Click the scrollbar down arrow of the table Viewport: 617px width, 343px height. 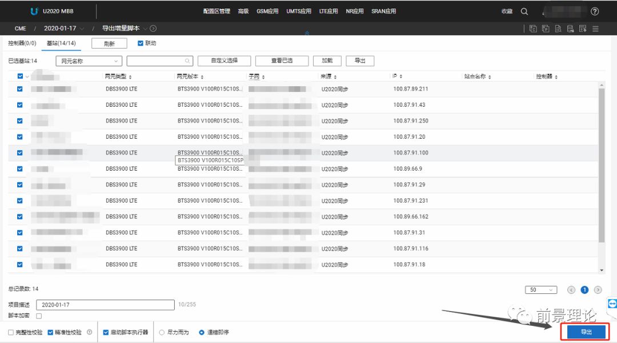click(x=601, y=271)
